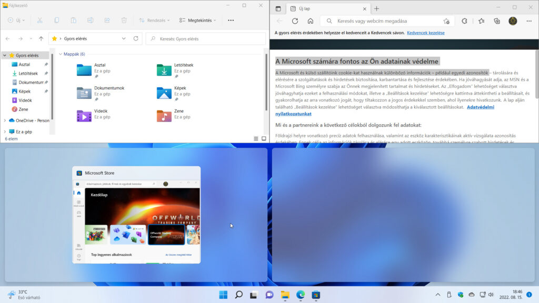This screenshot has width=539, height=303.
Task: Expand Ez a gép in the navigation tree
Action: [x=5, y=132]
